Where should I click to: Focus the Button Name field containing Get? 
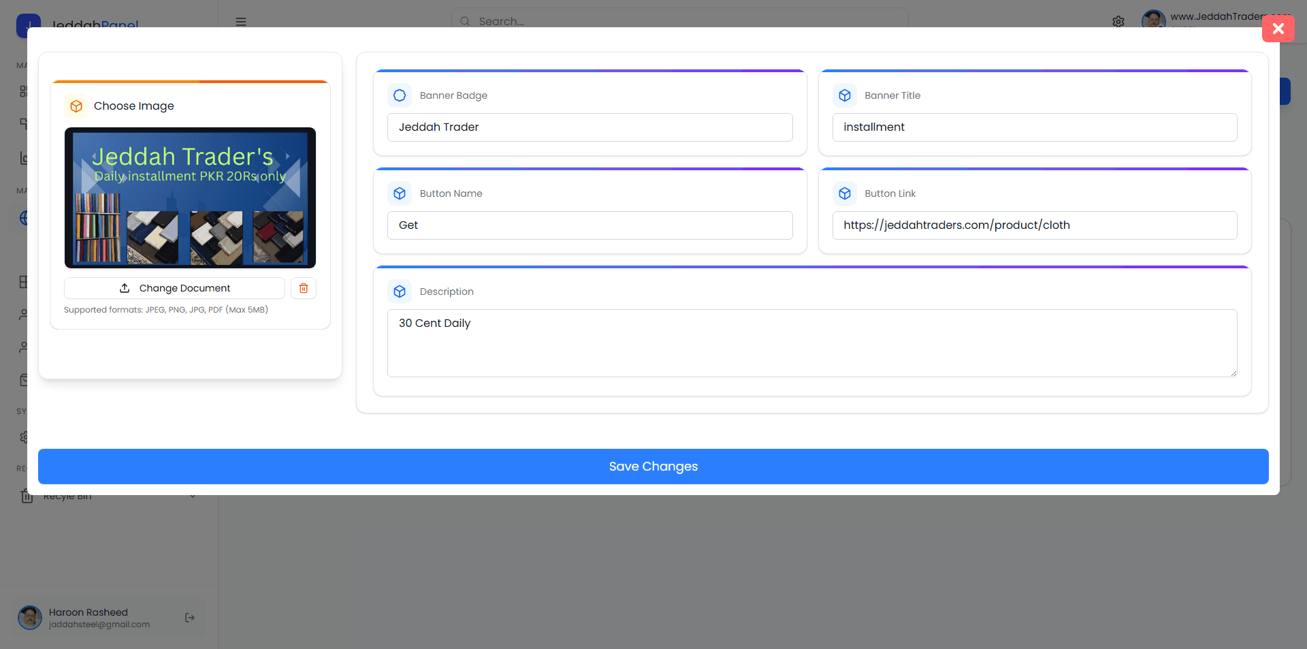click(590, 225)
